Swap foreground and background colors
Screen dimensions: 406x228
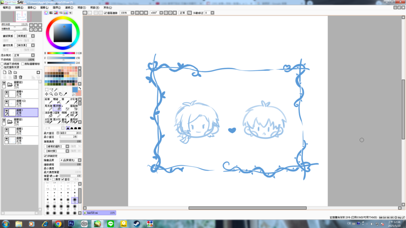pyautogui.click(x=80, y=88)
